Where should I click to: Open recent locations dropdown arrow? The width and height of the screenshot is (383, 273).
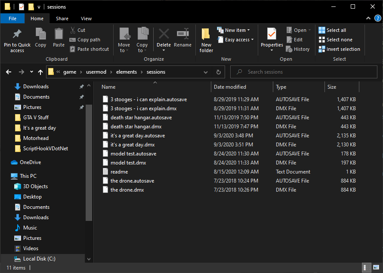[x=31, y=72]
